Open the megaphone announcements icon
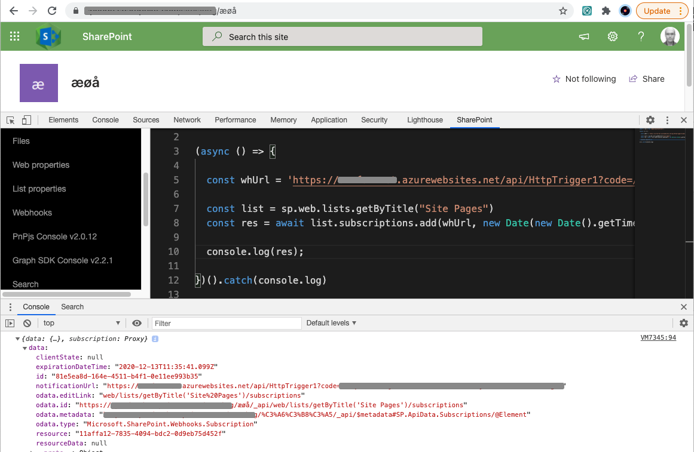The width and height of the screenshot is (694, 452). [x=584, y=36]
